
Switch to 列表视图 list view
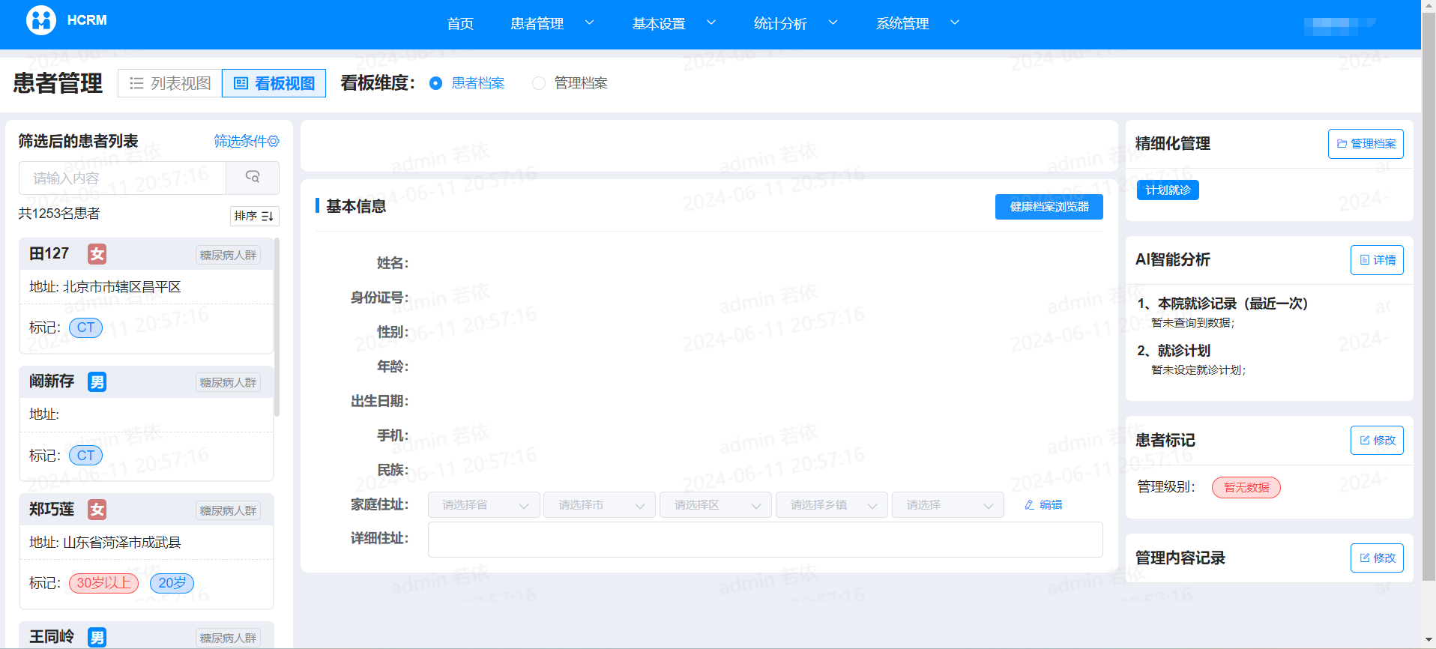[x=170, y=83]
